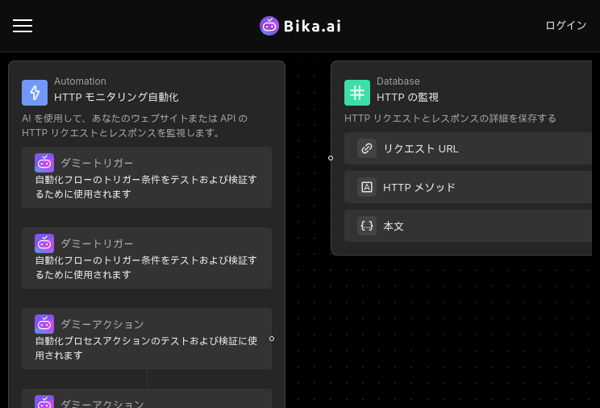Click the ログイン link
Image resolution: width=600 pixels, height=408 pixels.
[x=565, y=26]
